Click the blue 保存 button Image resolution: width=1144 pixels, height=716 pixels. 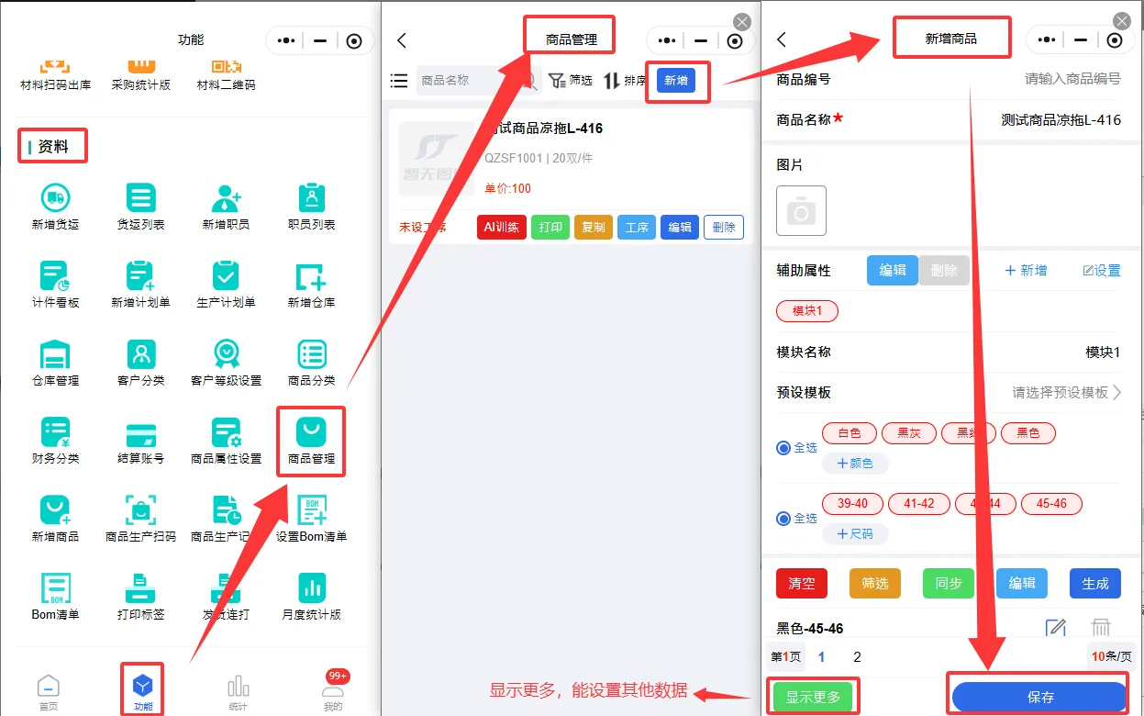coord(1039,698)
